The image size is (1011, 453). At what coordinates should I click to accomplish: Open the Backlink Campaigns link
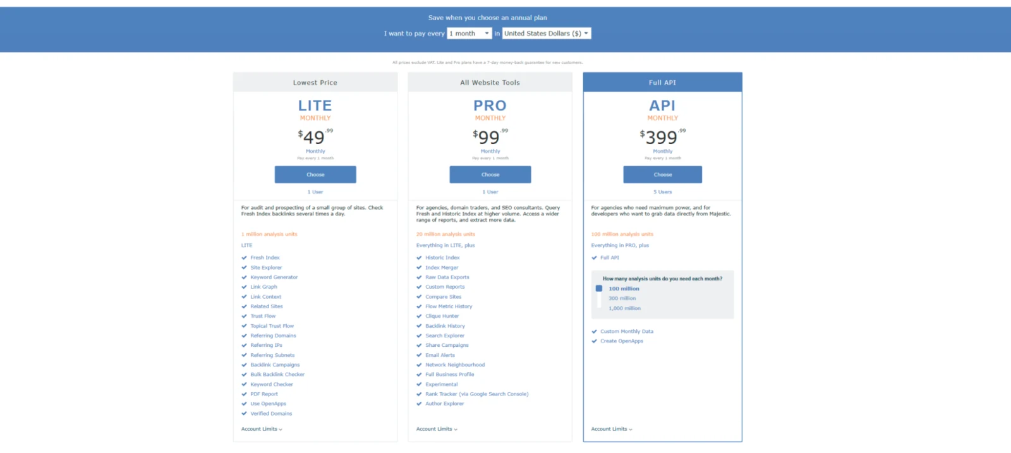point(275,365)
